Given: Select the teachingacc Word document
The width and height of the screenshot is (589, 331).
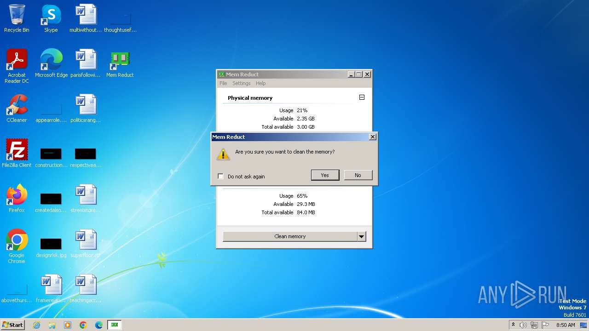Looking at the screenshot, I should click(86, 289).
